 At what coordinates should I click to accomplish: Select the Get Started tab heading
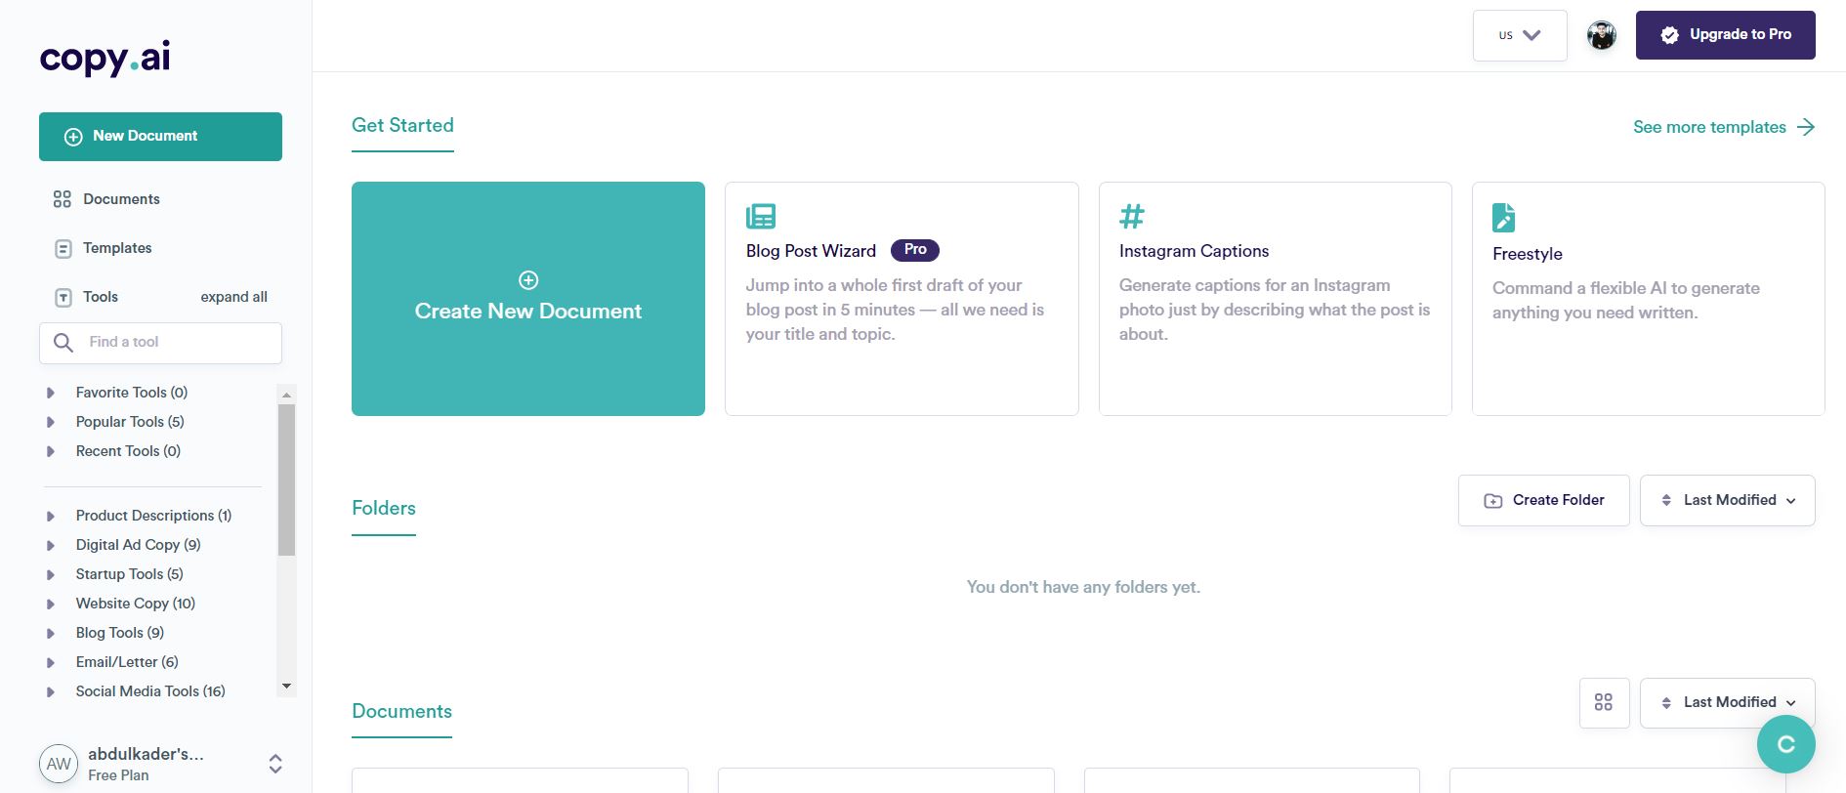(402, 125)
